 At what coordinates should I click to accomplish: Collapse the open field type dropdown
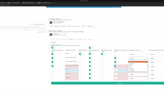[138, 58]
